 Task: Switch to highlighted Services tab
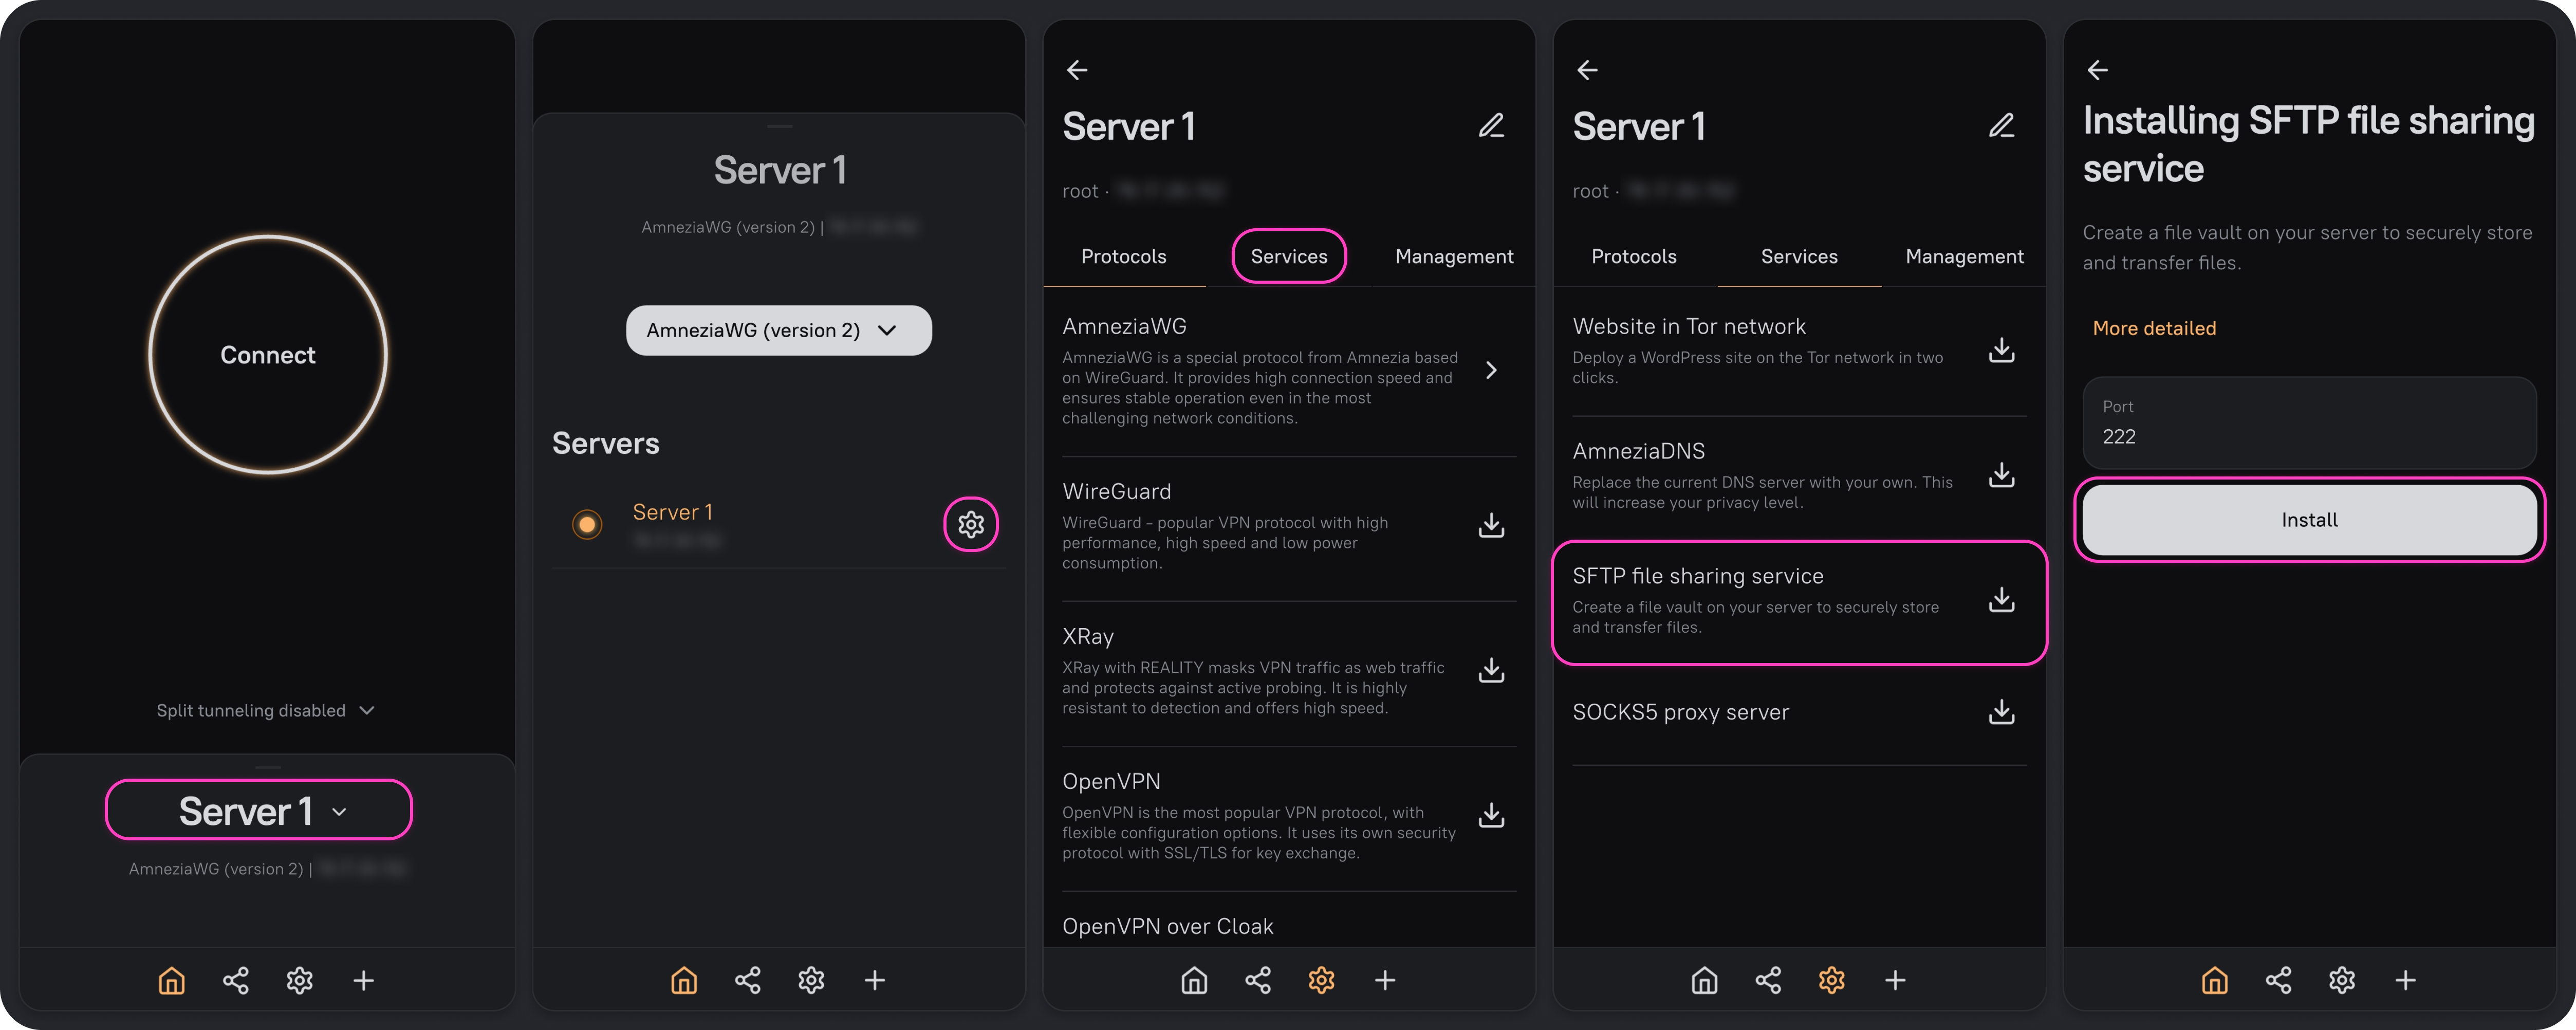point(1289,257)
